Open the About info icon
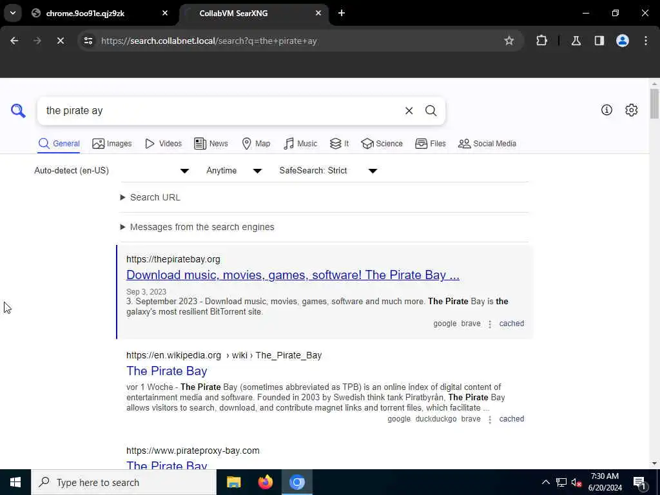Viewport: 660px width, 495px height. [607, 110]
